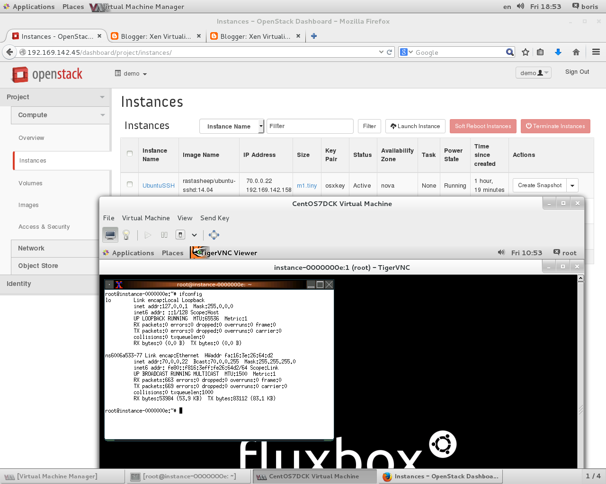Click Terminate Instances button
This screenshot has width=606, height=484.
pyautogui.click(x=555, y=126)
